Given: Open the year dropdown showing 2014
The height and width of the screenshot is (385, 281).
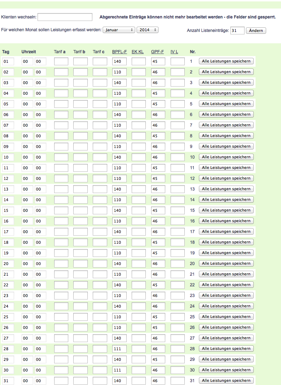Looking at the screenshot, I should (x=147, y=30).
